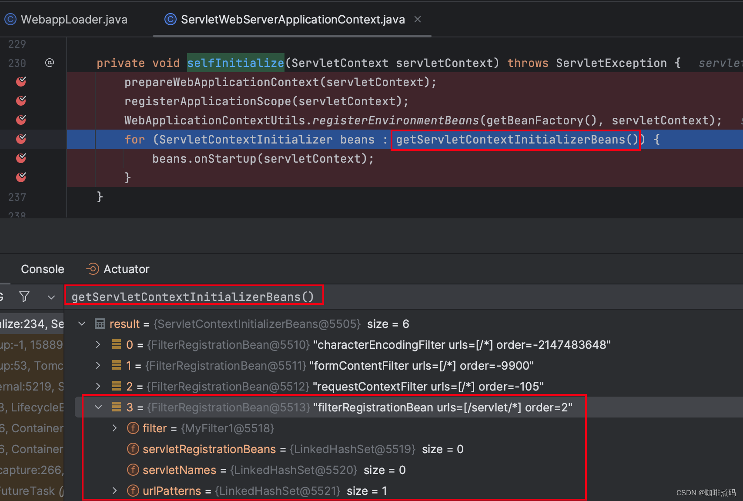Expand the urlPatterns field
743x501 pixels.
(x=114, y=491)
